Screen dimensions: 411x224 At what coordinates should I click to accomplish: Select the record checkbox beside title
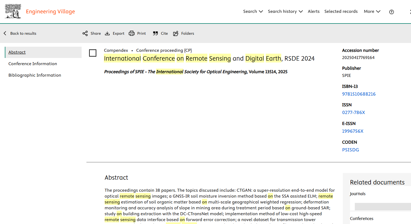pos(93,53)
